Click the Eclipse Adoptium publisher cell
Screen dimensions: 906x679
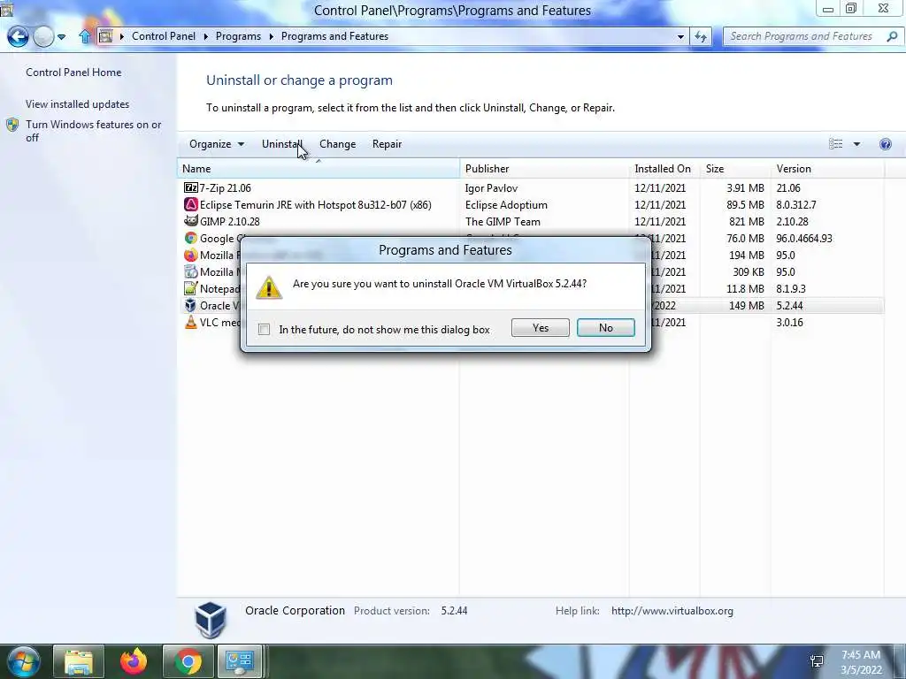click(x=506, y=204)
